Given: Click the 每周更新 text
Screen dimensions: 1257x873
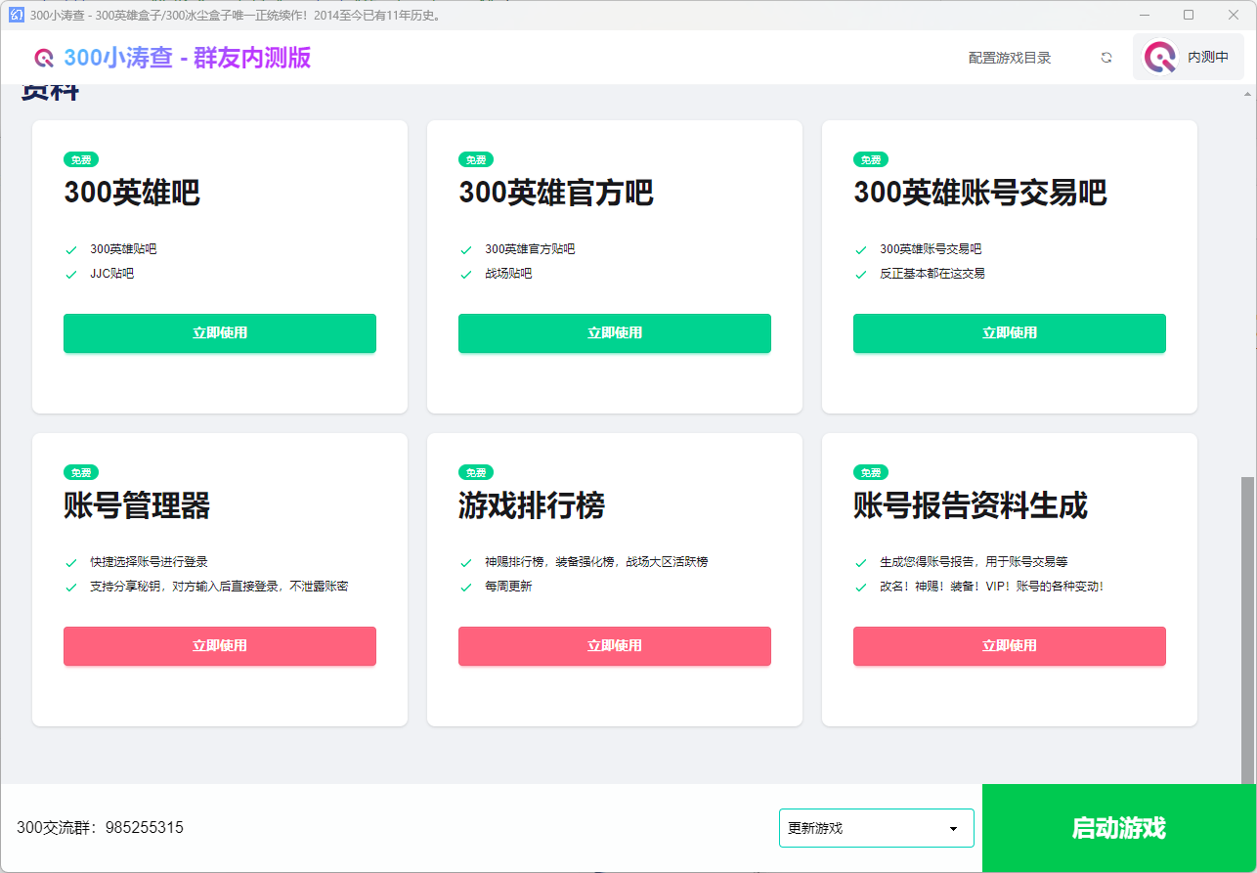Looking at the screenshot, I should 508,587.
